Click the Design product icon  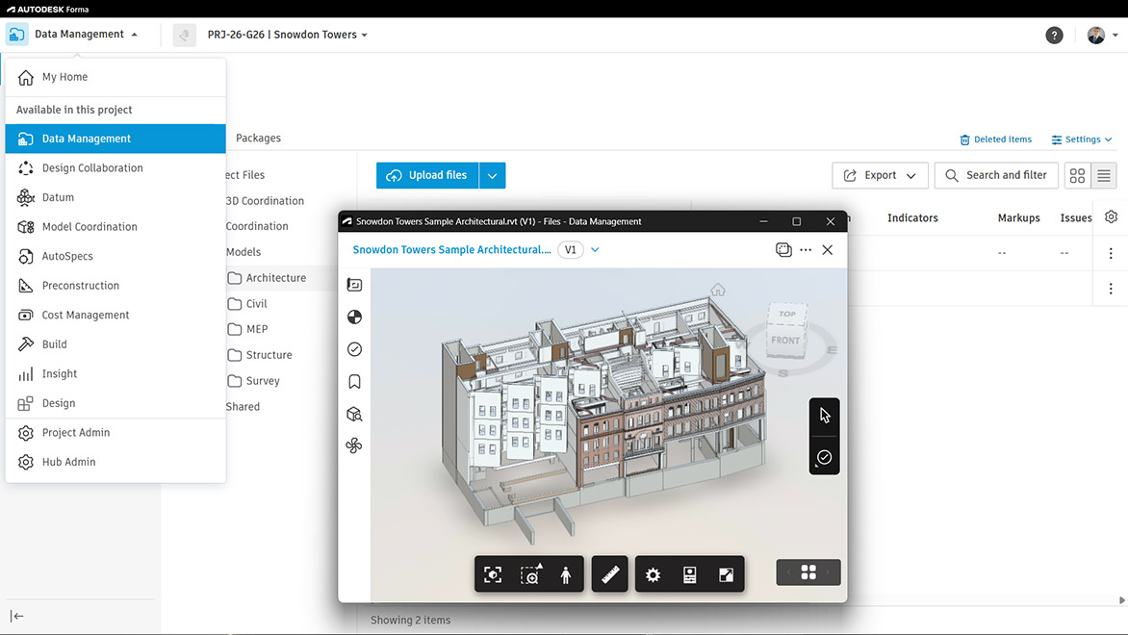(x=26, y=403)
